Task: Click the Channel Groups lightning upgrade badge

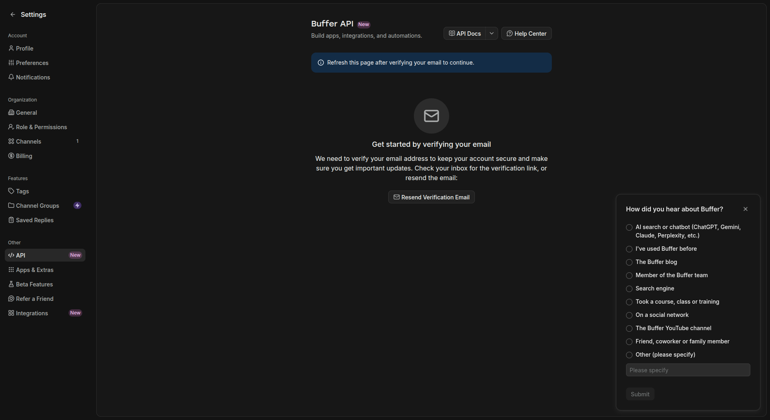Action: (77, 205)
